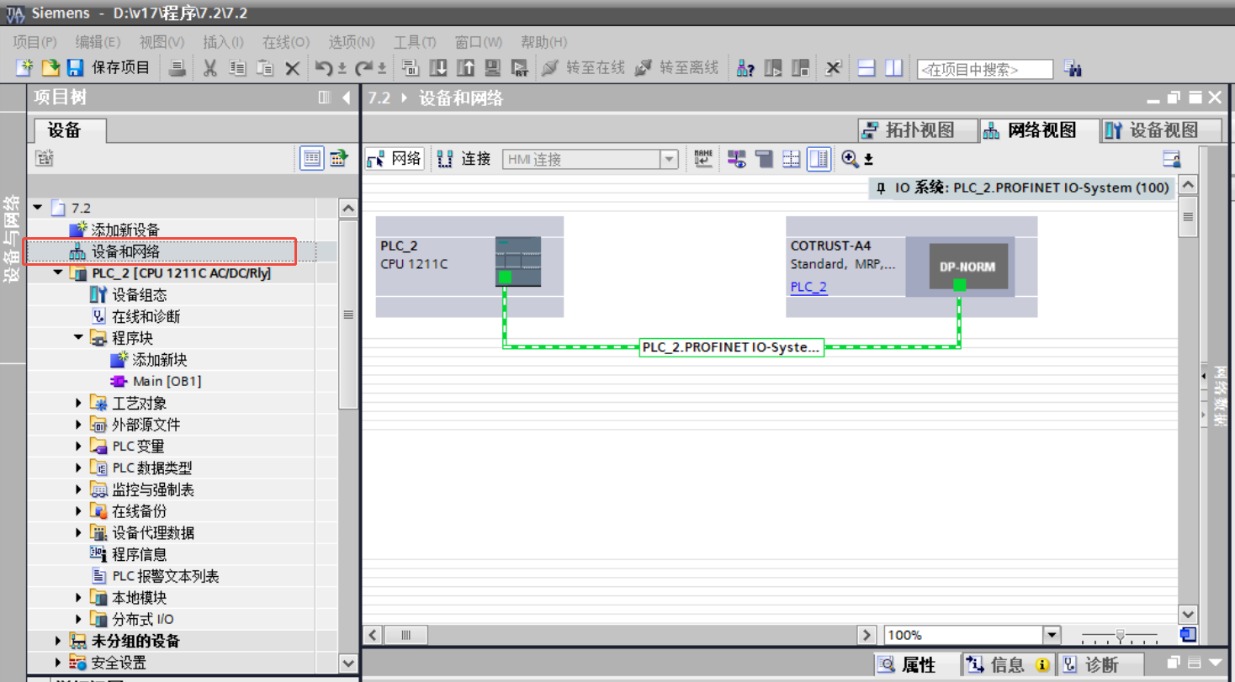
Task: Click the show addresses eye icon
Action: [x=737, y=158]
